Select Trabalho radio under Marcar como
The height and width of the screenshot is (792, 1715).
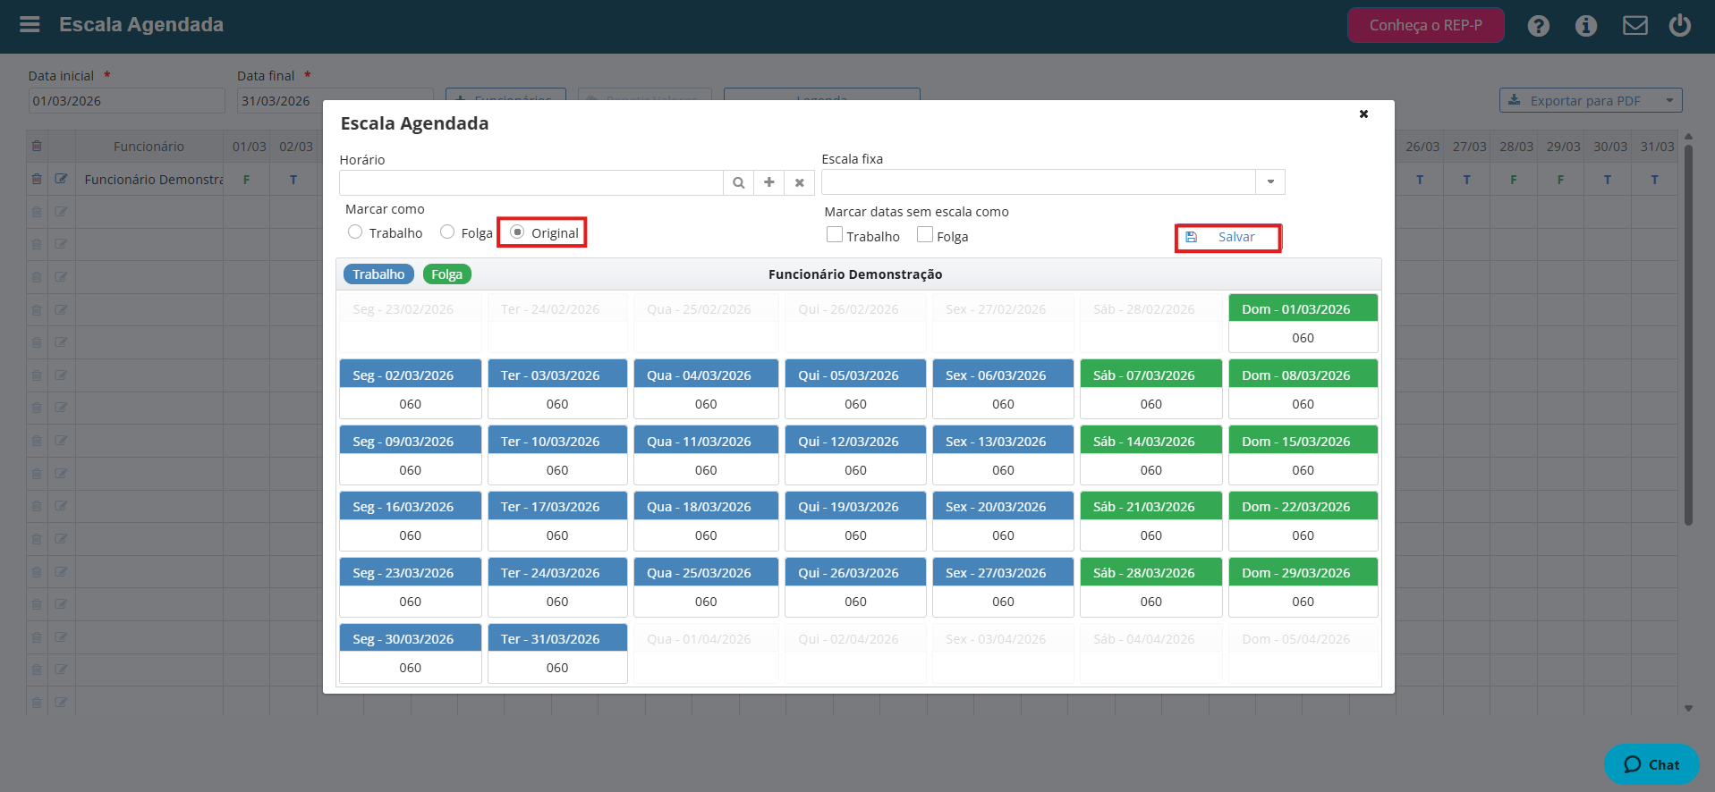click(355, 232)
